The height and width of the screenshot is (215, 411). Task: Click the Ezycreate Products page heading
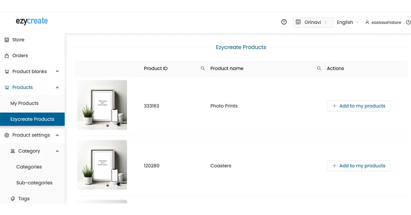pos(241,47)
